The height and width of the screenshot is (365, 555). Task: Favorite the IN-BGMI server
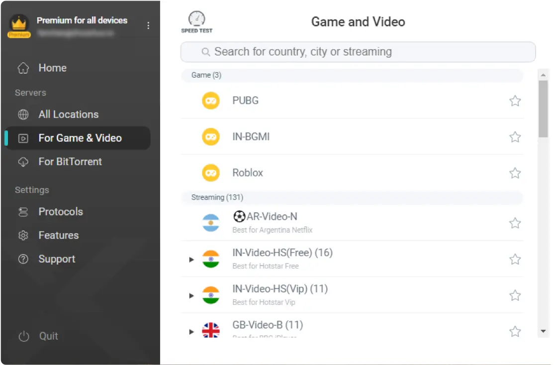515,137
